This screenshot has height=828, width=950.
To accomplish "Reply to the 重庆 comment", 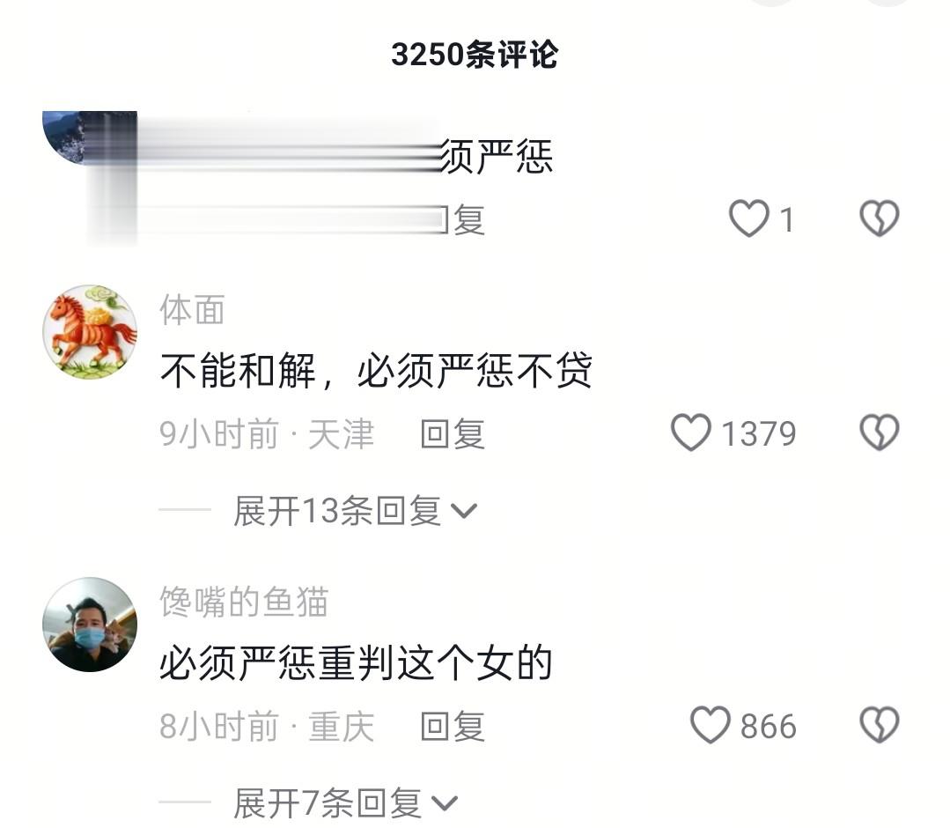I will click(x=453, y=726).
